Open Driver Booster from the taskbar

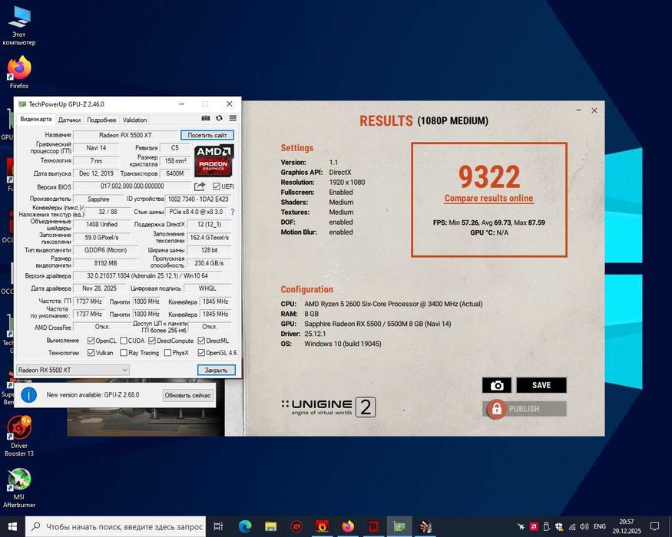(296, 526)
